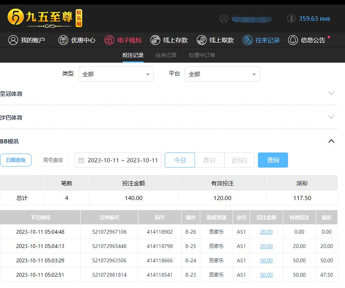Click the calendar icon in date field

click(81, 160)
